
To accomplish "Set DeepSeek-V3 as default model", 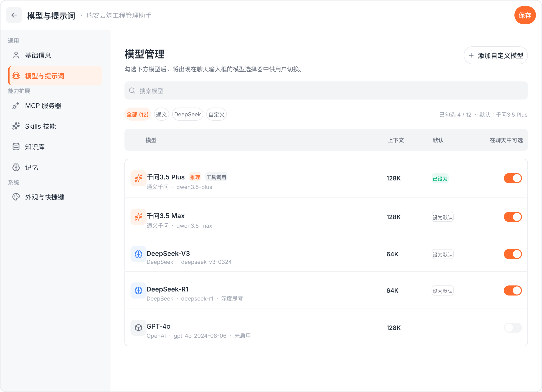I will coord(442,254).
